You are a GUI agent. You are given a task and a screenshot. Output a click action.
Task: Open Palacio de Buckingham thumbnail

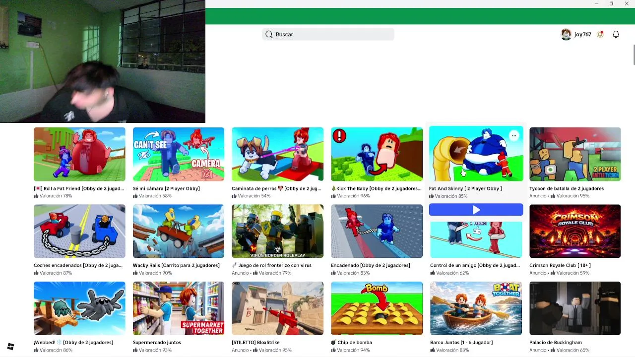coord(575,308)
